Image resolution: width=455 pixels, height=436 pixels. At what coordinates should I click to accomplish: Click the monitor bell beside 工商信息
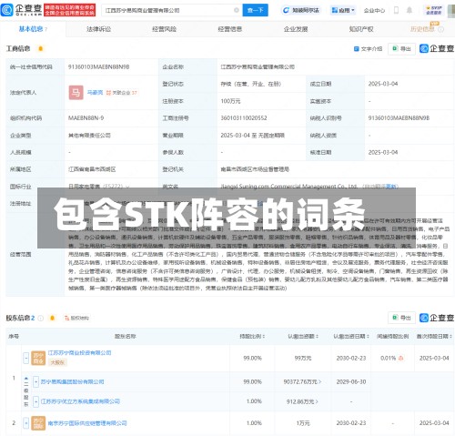tap(41, 48)
